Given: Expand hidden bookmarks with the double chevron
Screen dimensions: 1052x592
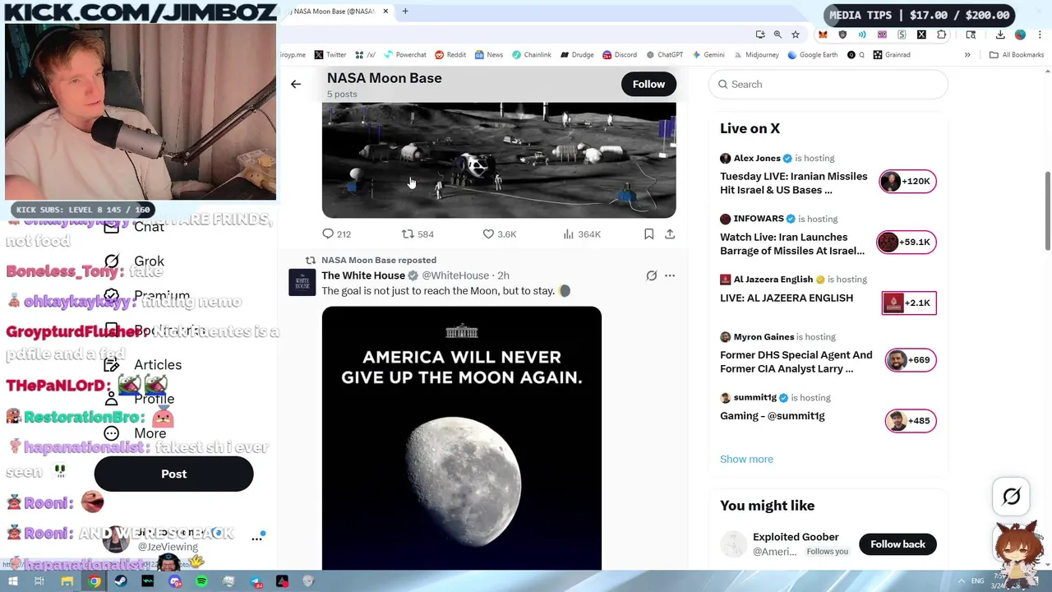Looking at the screenshot, I should click(x=967, y=55).
